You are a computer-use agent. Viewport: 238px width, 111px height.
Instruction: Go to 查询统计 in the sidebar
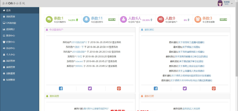20,29
